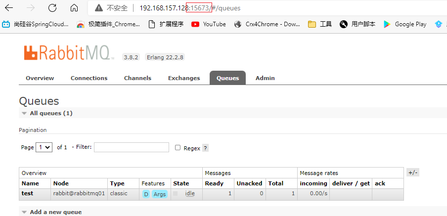Image resolution: width=447 pixels, height=216 pixels.
Task: Click the Erlang 22.2.8 version label
Action: pos(165,57)
